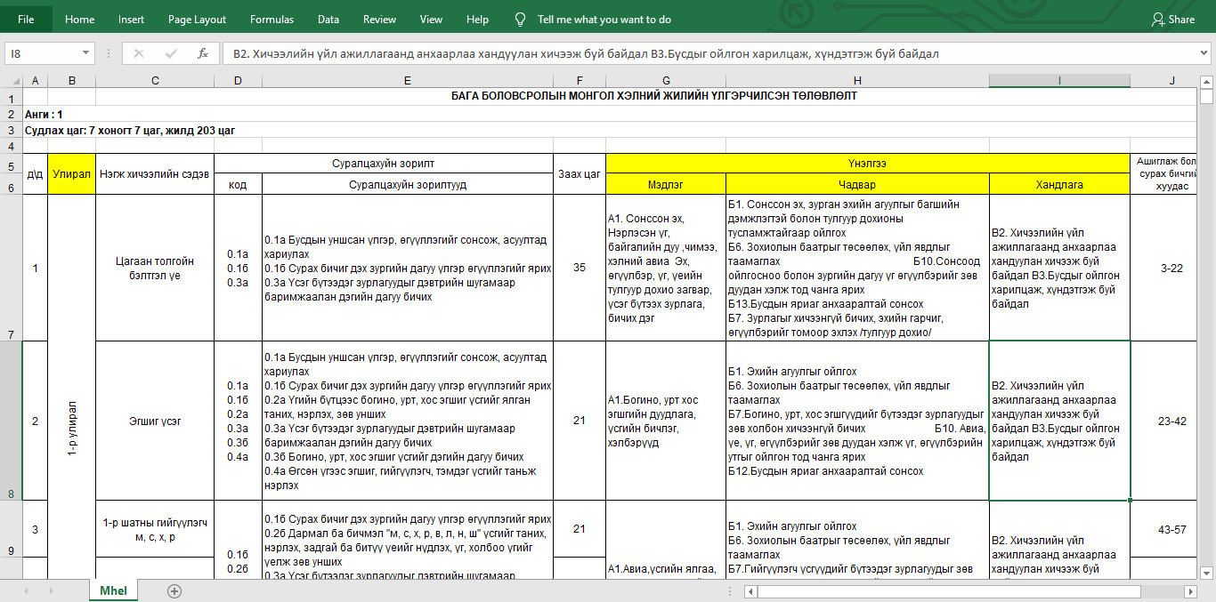Image resolution: width=1216 pixels, height=602 pixels.
Task: Open the File menu
Action: pos(26,19)
